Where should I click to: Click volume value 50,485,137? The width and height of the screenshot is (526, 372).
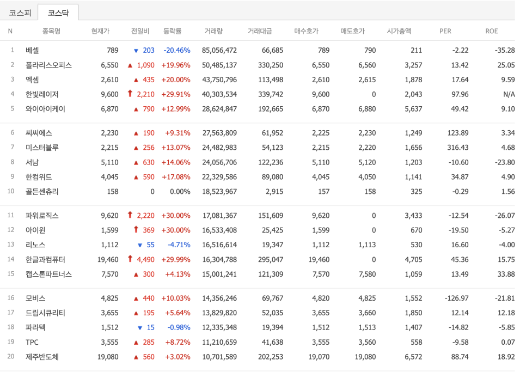pyautogui.click(x=219, y=65)
